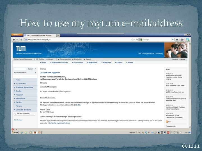The width and height of the screenshot is (202, 151).
Task: Open the Alumni navigation item
Action: [119, 63]
